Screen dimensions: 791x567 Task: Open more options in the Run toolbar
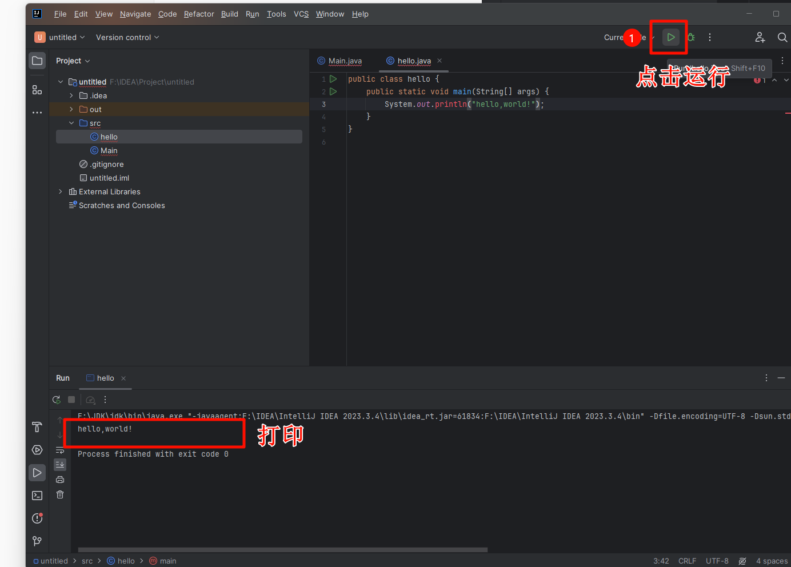pyautogui.click(x=105, y=400)
